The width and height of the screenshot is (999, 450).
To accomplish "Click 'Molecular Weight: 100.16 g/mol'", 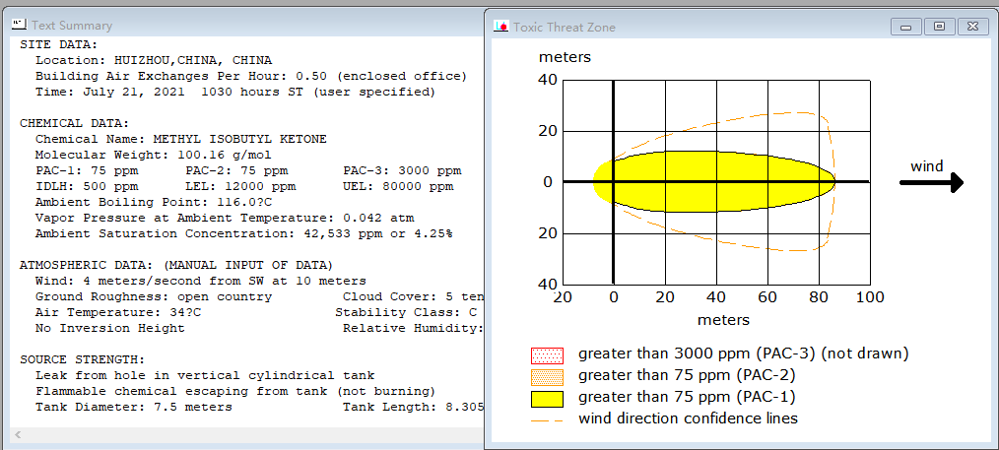I will [x=154, y=156].
